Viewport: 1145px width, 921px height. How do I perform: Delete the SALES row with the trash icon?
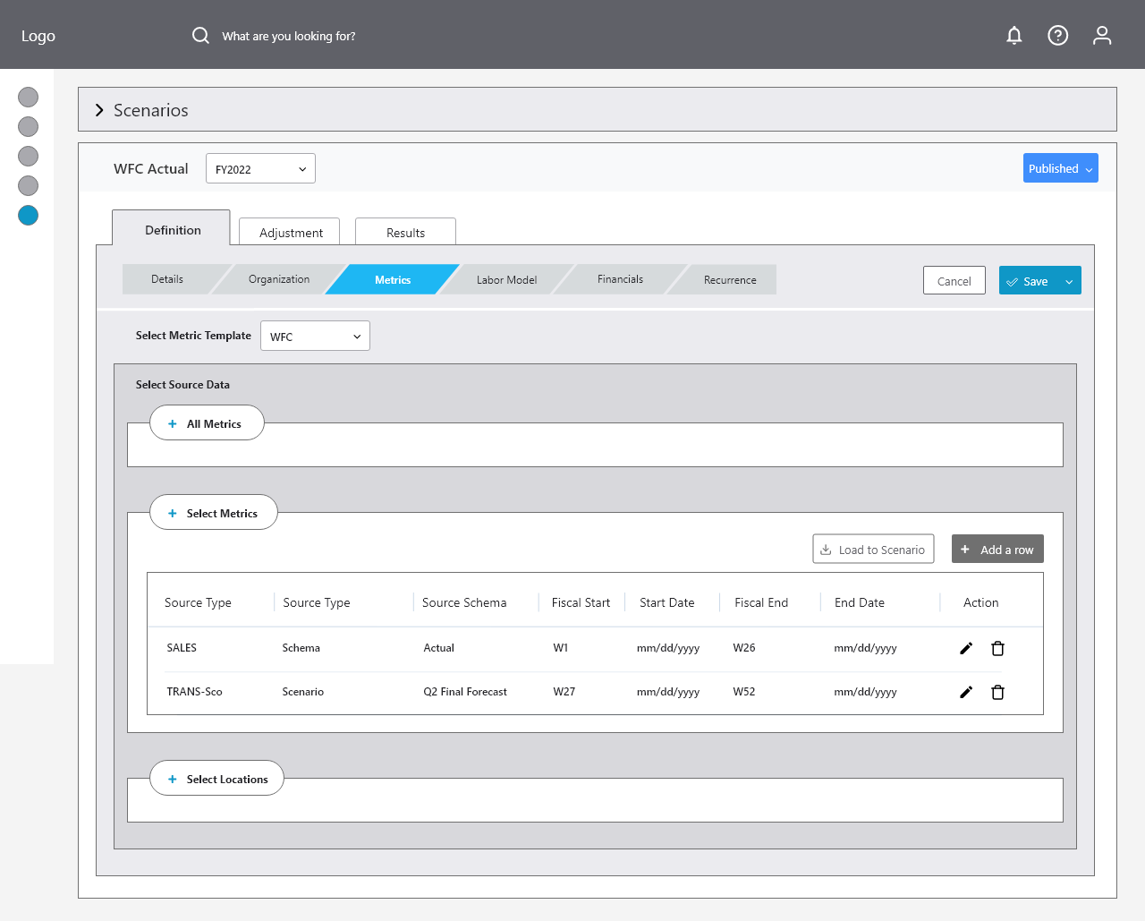point(997,648)
